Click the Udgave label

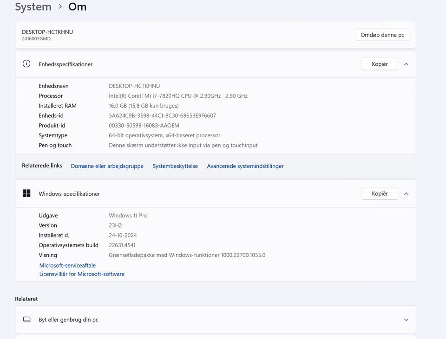[48, 216]
